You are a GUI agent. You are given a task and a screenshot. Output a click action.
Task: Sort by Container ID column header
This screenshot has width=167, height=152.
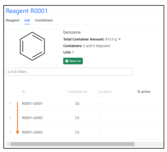point(77,92)
